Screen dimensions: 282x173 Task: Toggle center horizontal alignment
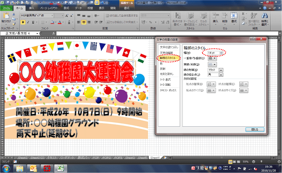[x=84, y=22]
